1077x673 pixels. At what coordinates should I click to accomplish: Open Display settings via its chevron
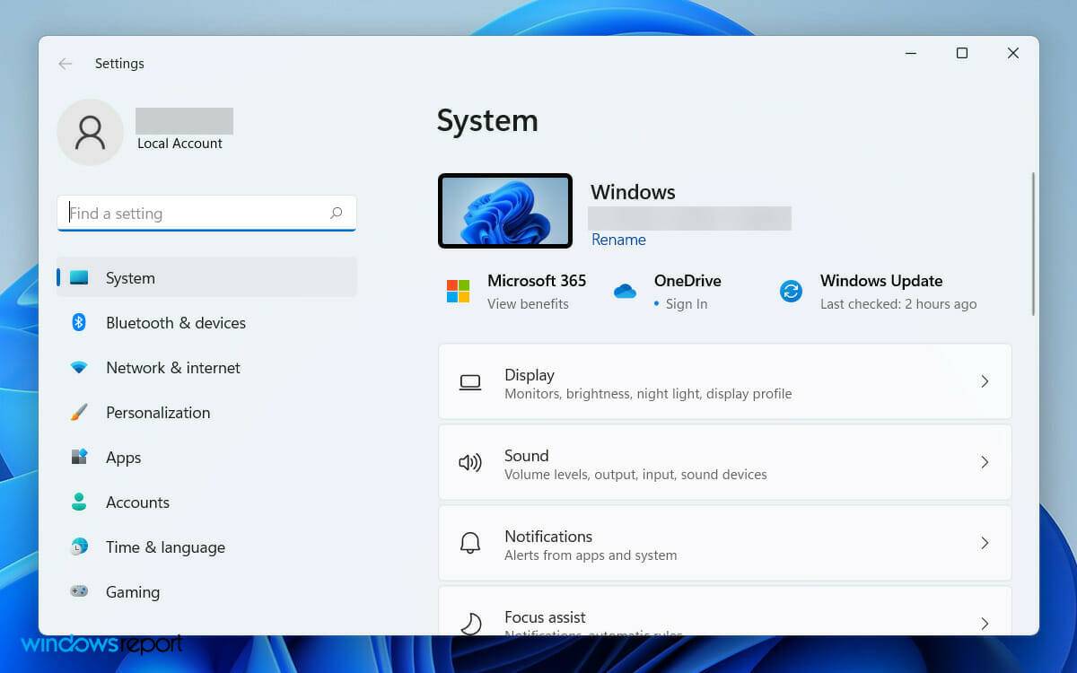[x=985, y=381]
